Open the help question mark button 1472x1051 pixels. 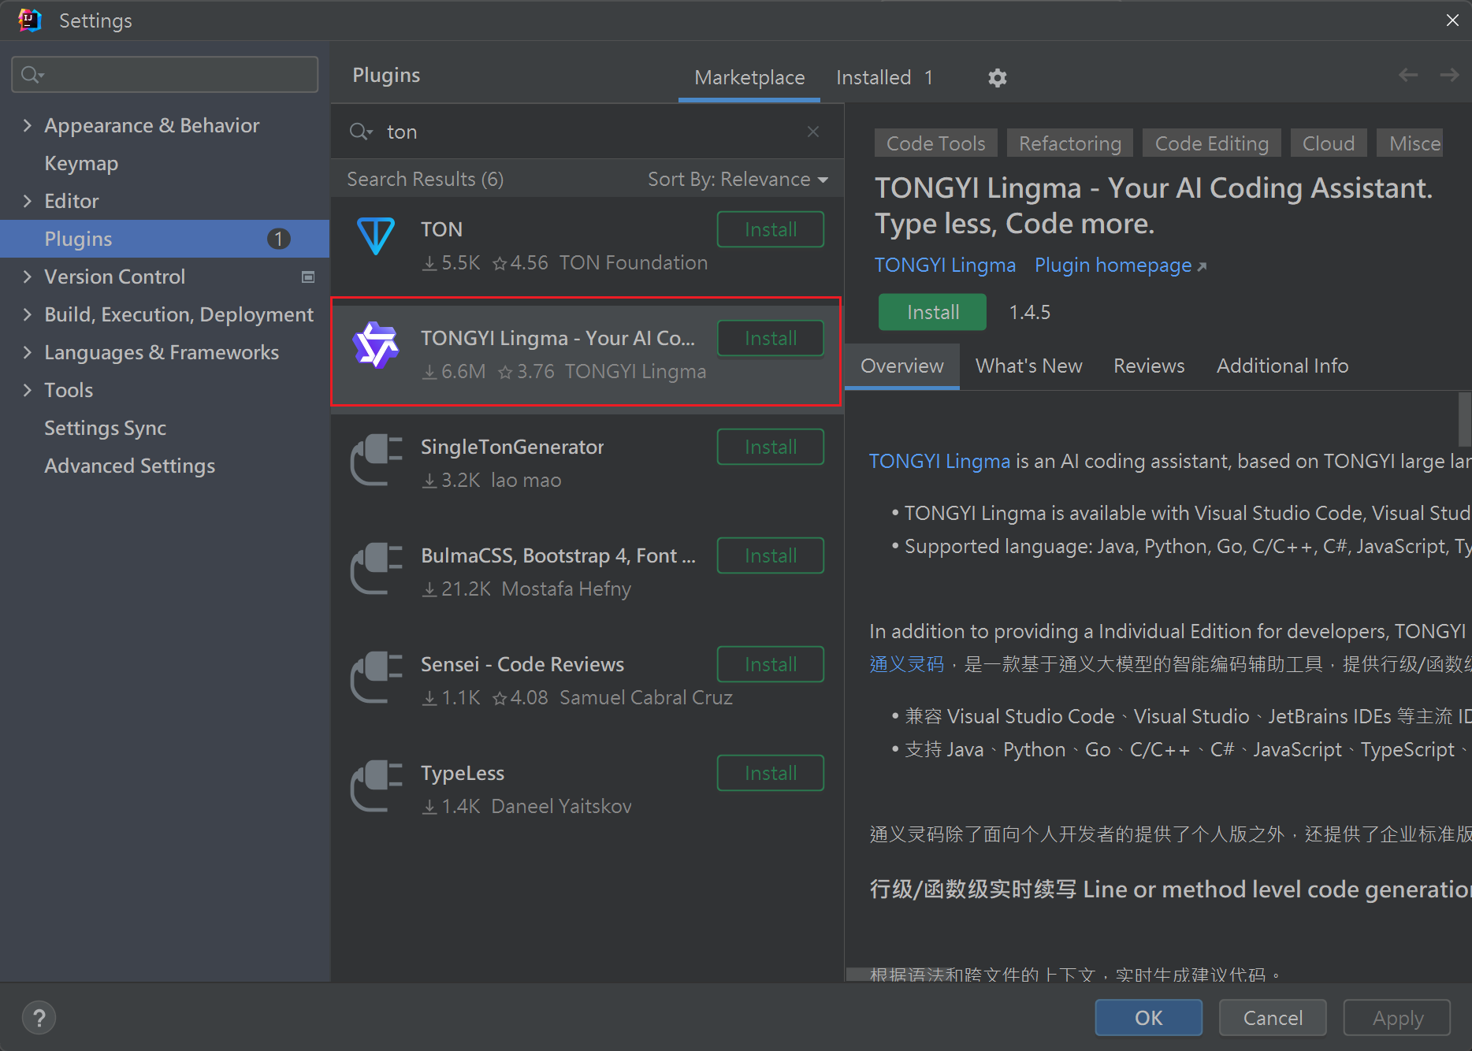[x=39, y=1017]
